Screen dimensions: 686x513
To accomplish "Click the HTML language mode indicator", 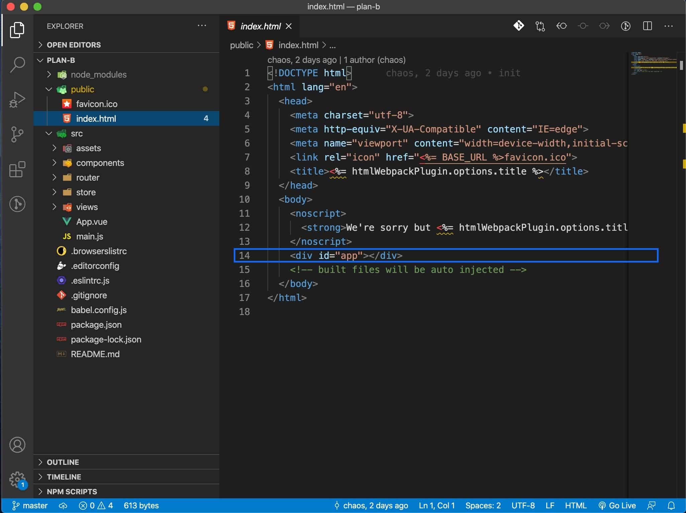I will pos(575,505).
